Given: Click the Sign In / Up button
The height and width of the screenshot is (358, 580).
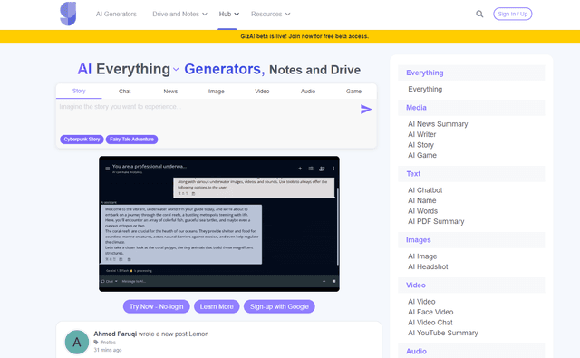Looking at the screenshot, I should (x=513, y=15).
